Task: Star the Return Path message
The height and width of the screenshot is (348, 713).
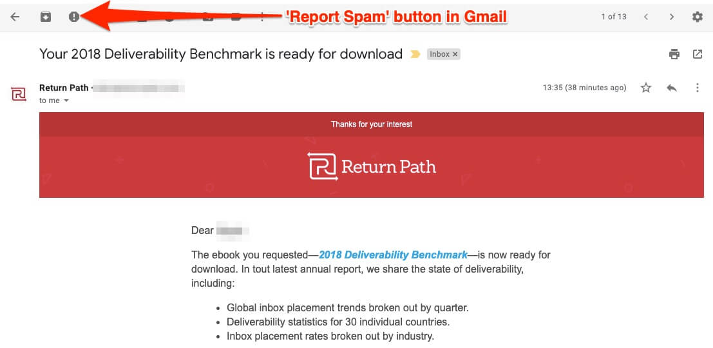Action: (646, 88)
